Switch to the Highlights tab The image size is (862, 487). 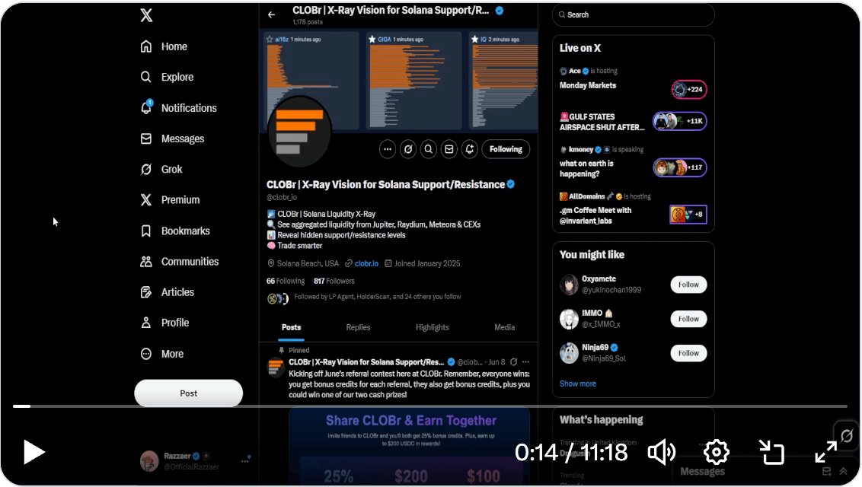pyautogui.click(x=432, y=328)
